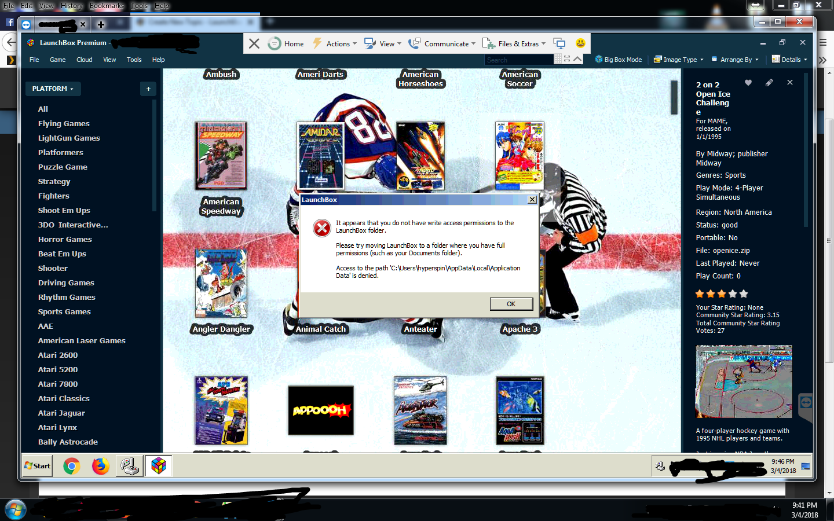
Task: Toggle fullscreen with the expand arrows icon
Action: 567,59
